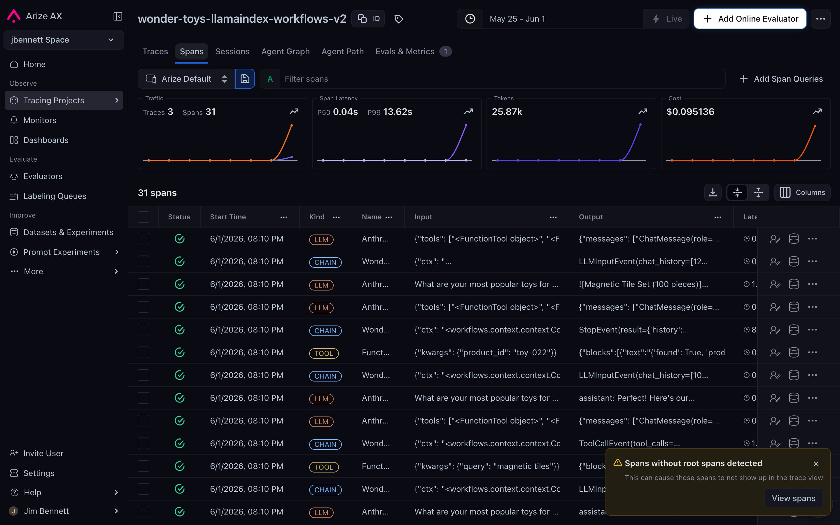Expand the Span Latency chart trend icon
The height and width of the screenshot is (525, 840).
(x=468, y=111)
